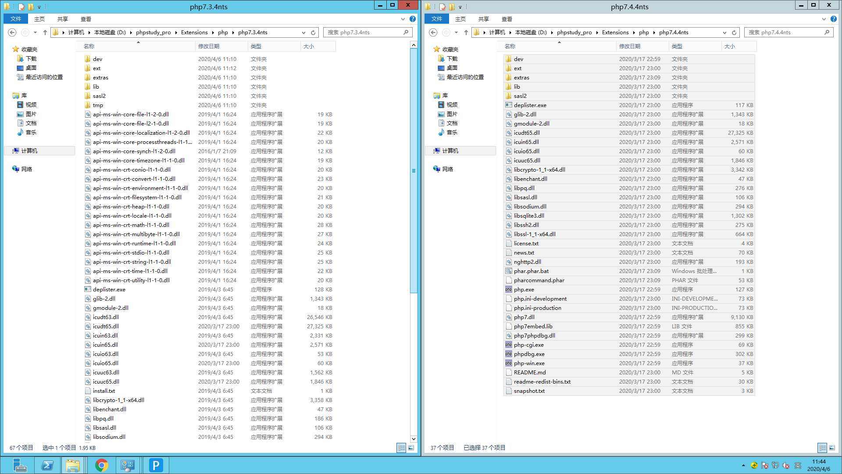Expand the quick access toolbar customize dropdown
842x474 pixels.
point(39,7)
